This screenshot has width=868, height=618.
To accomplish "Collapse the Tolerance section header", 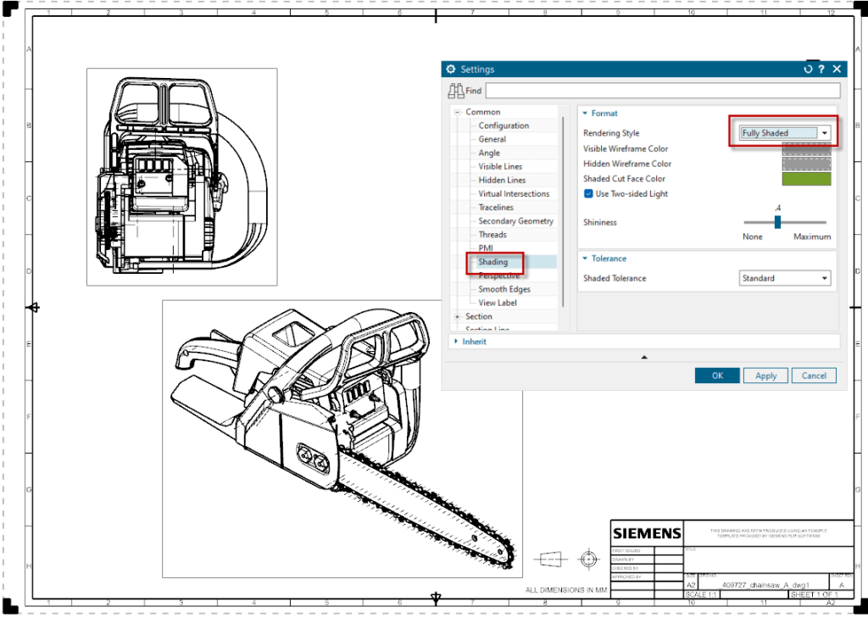I will point(604,259).
